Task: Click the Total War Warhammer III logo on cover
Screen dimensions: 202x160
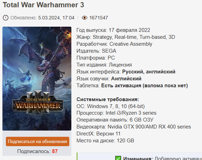Action: [38, 103]
